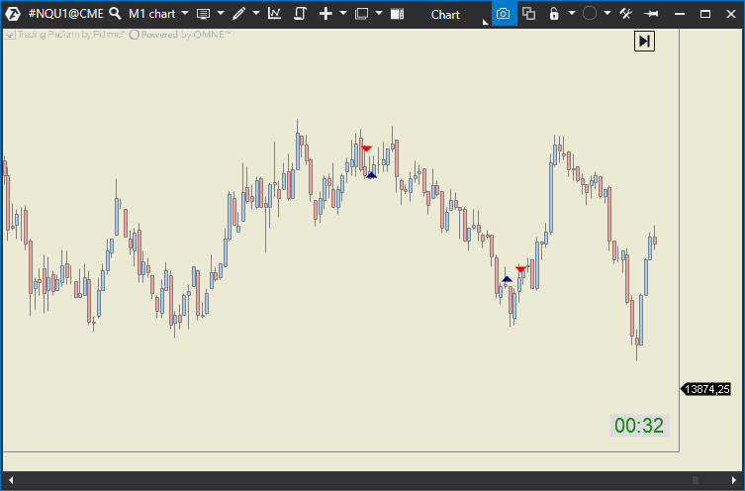Open the indicators line-chart icon
The height and width of the screenshot is (491, 745).
(274, 13)
